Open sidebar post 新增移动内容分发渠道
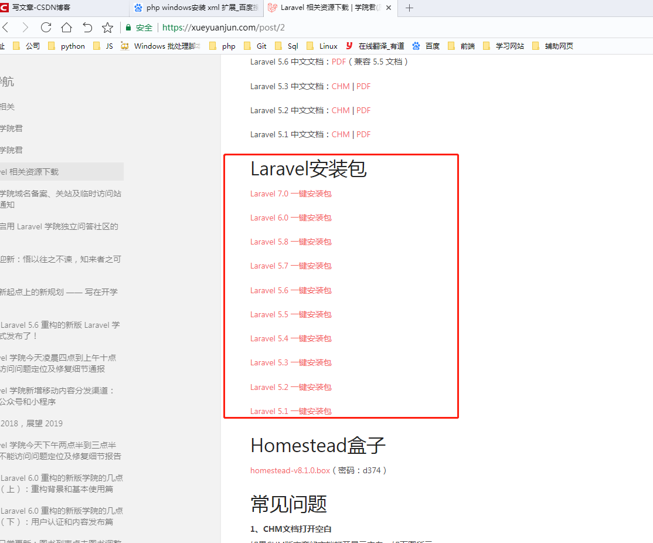Screen dimensions: 653x543 [x=57, y=396]
